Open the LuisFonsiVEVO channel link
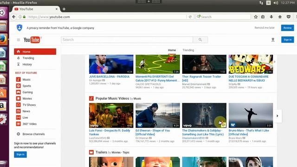Viewport: 297px width, 167px height. (x=97, y=138)
